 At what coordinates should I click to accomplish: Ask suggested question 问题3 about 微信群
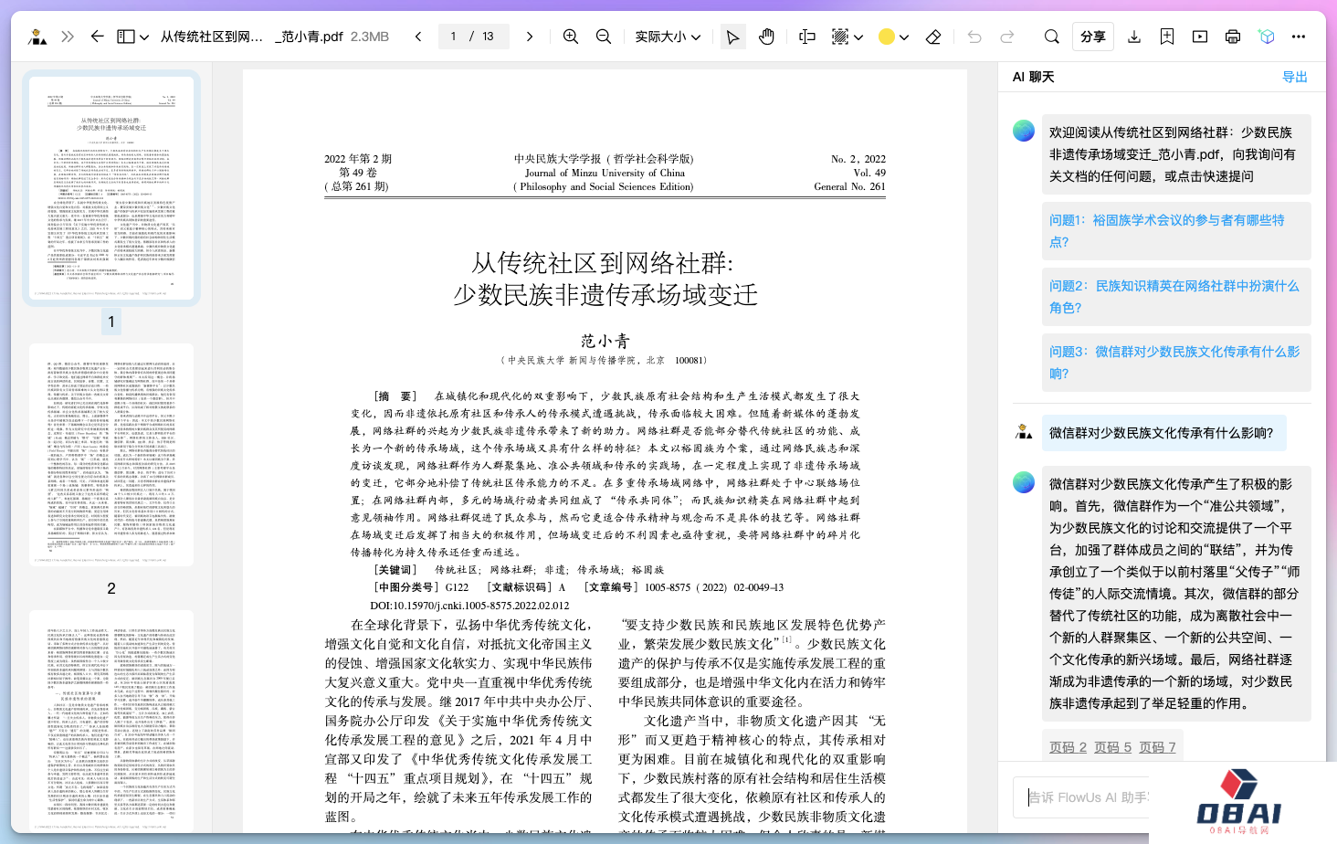[x=1176, y=363]
